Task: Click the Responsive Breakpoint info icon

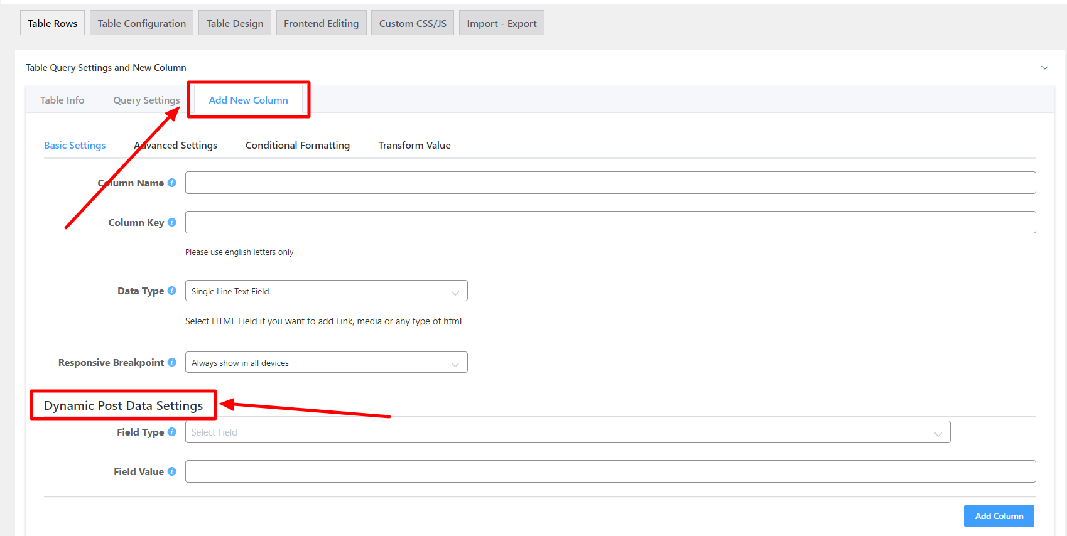Action: coord(172,362)
